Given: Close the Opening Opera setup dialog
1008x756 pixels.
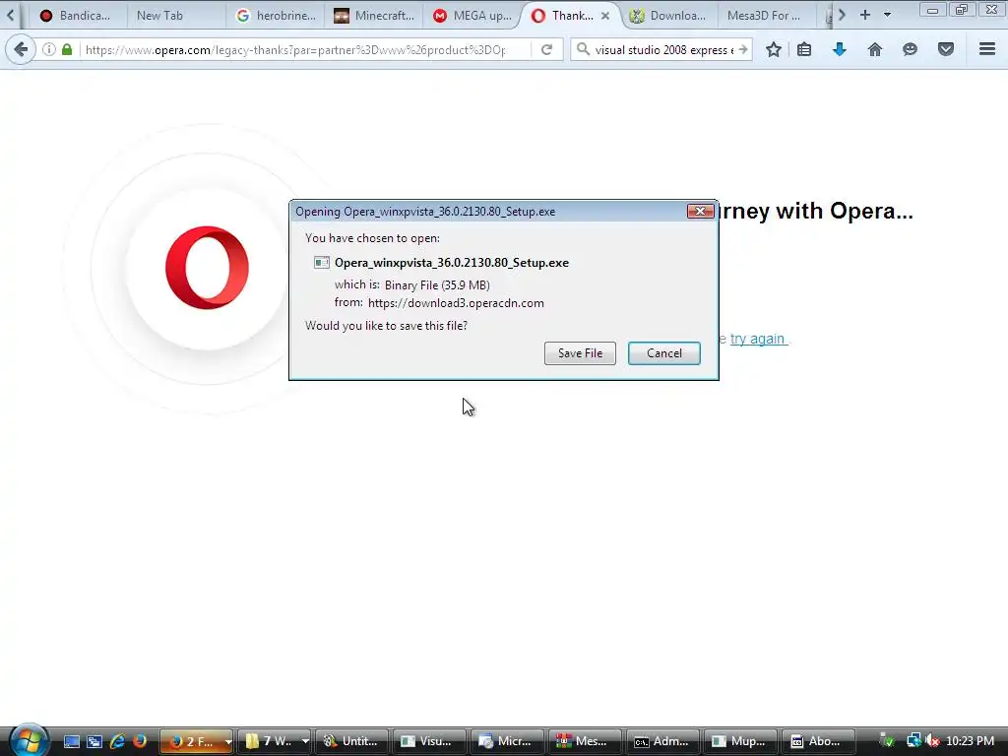Looking at the screenshot, I should [x=700, y=211].
